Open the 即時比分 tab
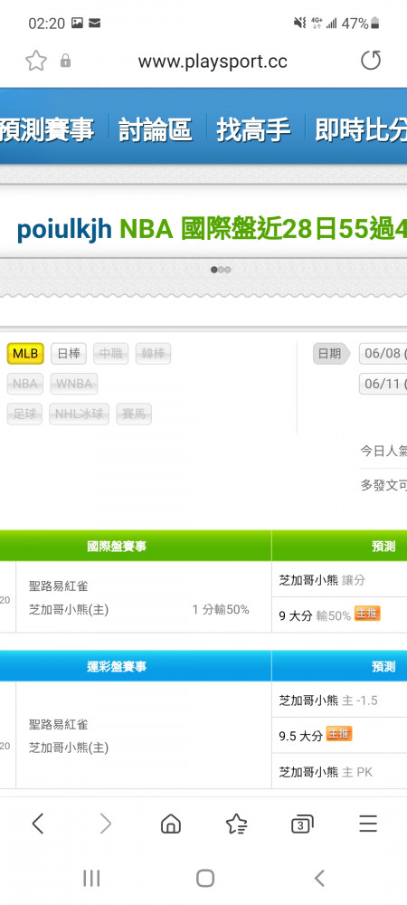407x905 pixels. point(361,129)
